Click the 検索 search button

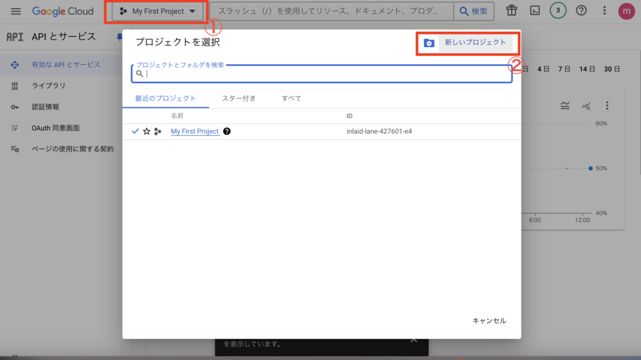point(473,11)
